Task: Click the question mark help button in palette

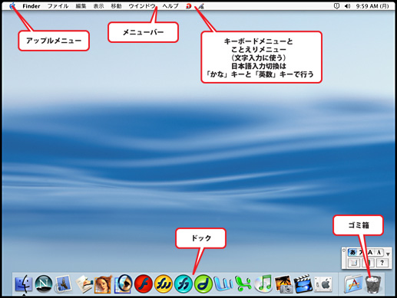Action: click(x=382, y=263)
